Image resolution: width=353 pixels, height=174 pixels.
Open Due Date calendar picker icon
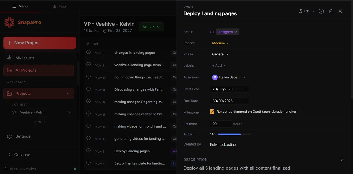pos(245,101)
